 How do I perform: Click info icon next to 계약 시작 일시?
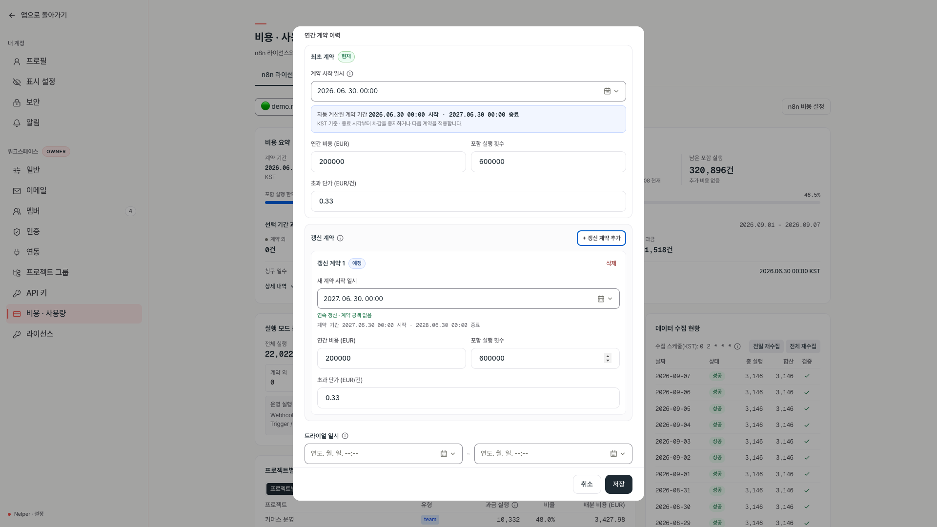350,74
